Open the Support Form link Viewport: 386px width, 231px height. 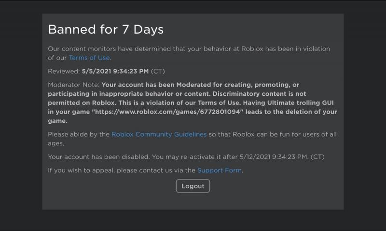tap(220, 170)
